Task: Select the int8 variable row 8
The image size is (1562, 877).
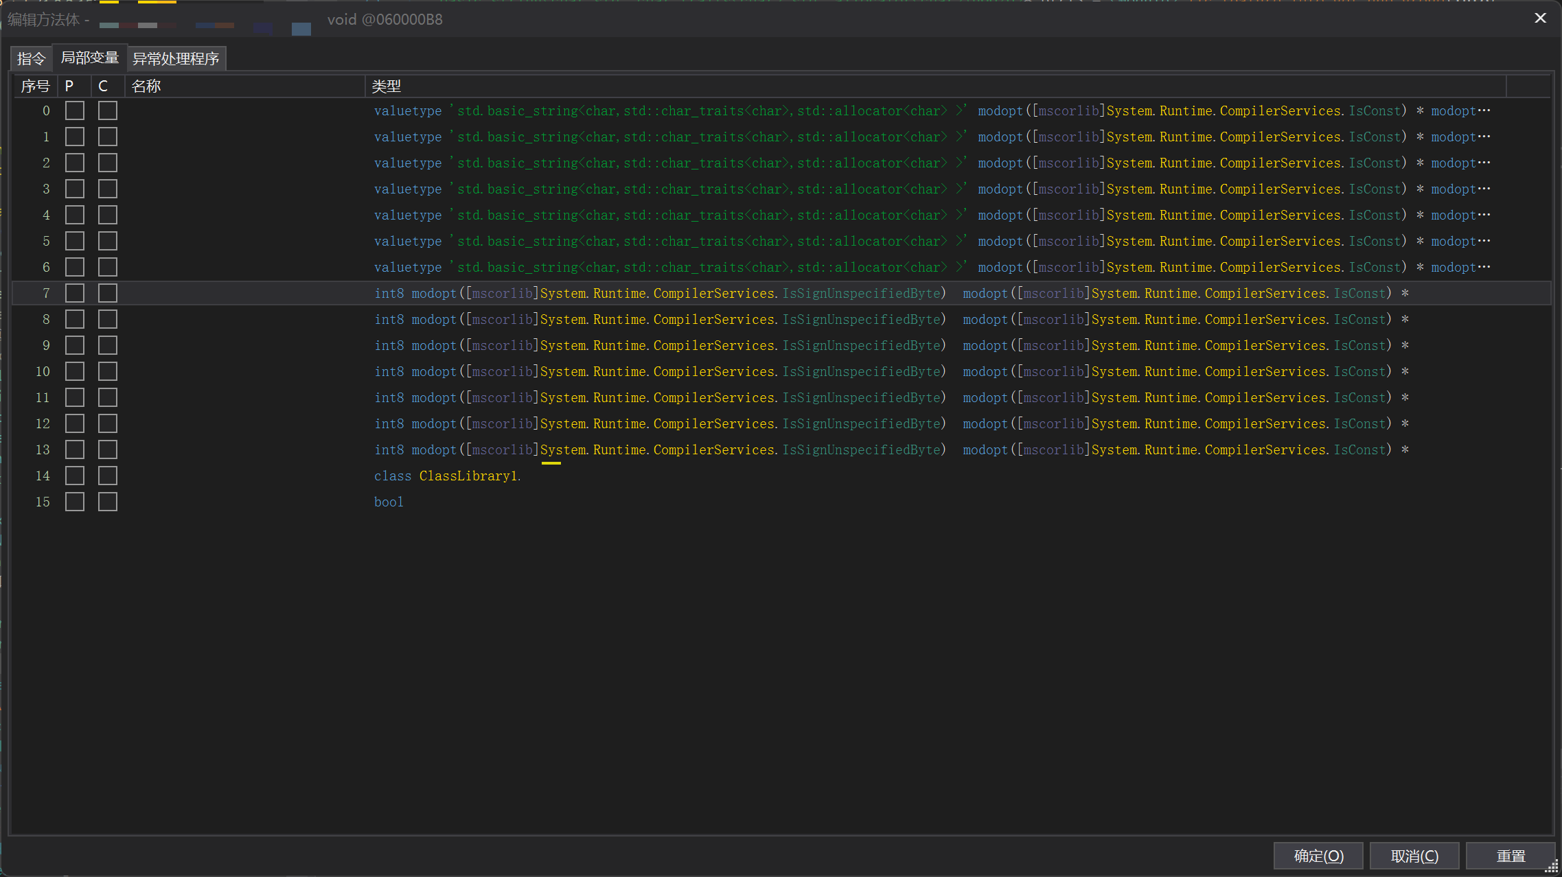Action: point(618,318)
